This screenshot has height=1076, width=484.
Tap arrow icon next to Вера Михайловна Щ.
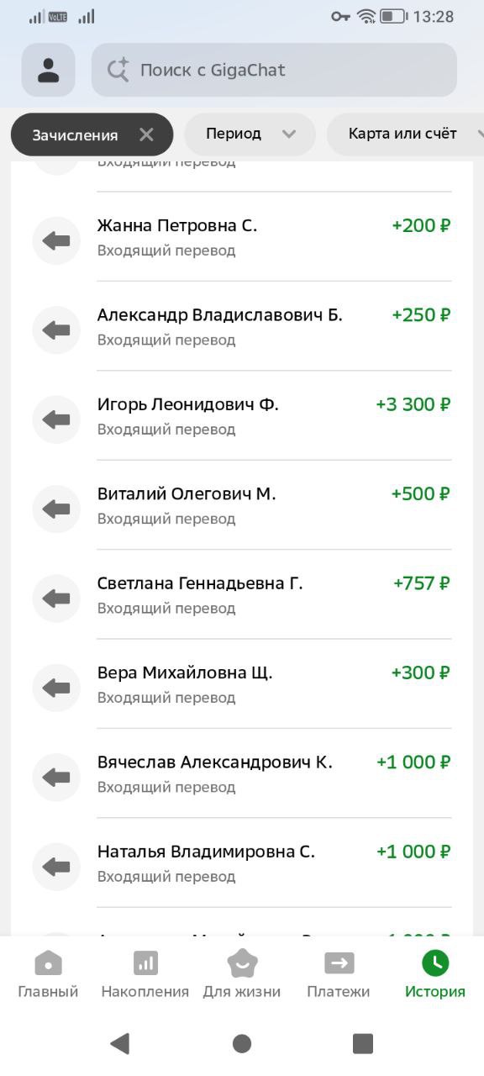[x=56, y=688]
